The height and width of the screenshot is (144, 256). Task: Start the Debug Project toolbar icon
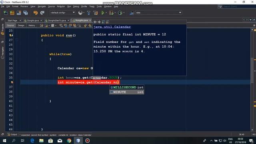point(111,13)
